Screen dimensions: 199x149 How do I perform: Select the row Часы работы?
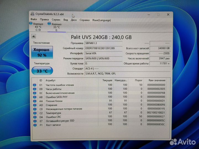(x=99, y=89)
